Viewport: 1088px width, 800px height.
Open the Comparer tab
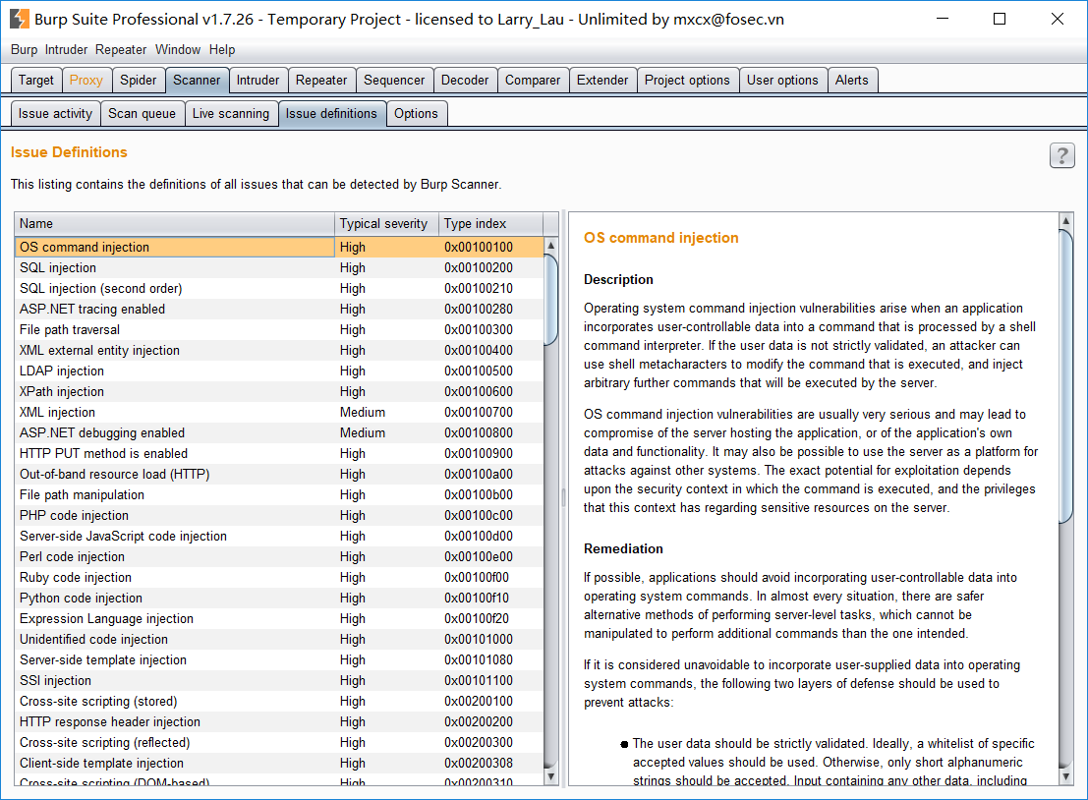tap(532, 80)
